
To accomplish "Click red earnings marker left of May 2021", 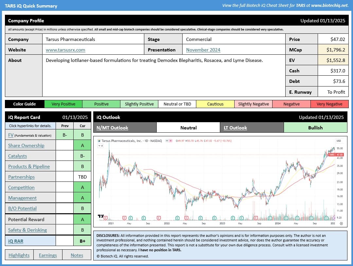I will point(124,218).
